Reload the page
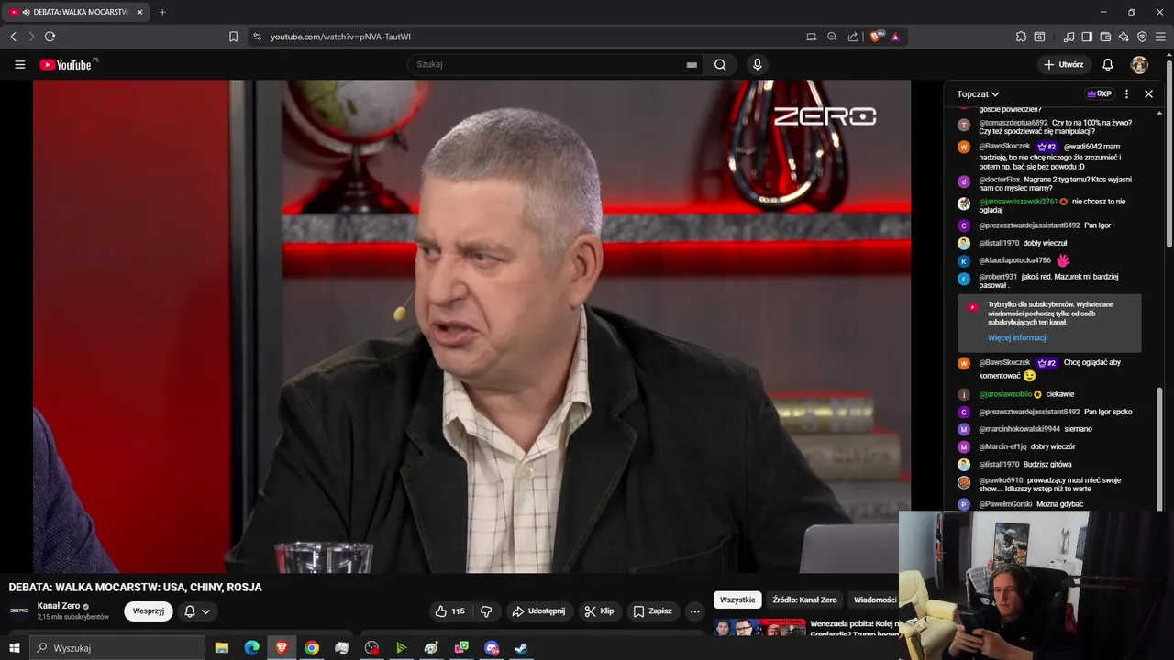The height and width of the screenshot is (660, 1174). tap(50, 37)
